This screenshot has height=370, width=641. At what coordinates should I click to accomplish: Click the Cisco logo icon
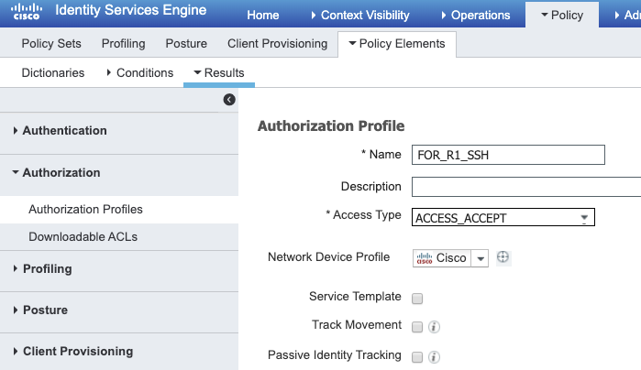tap(25, 14)
